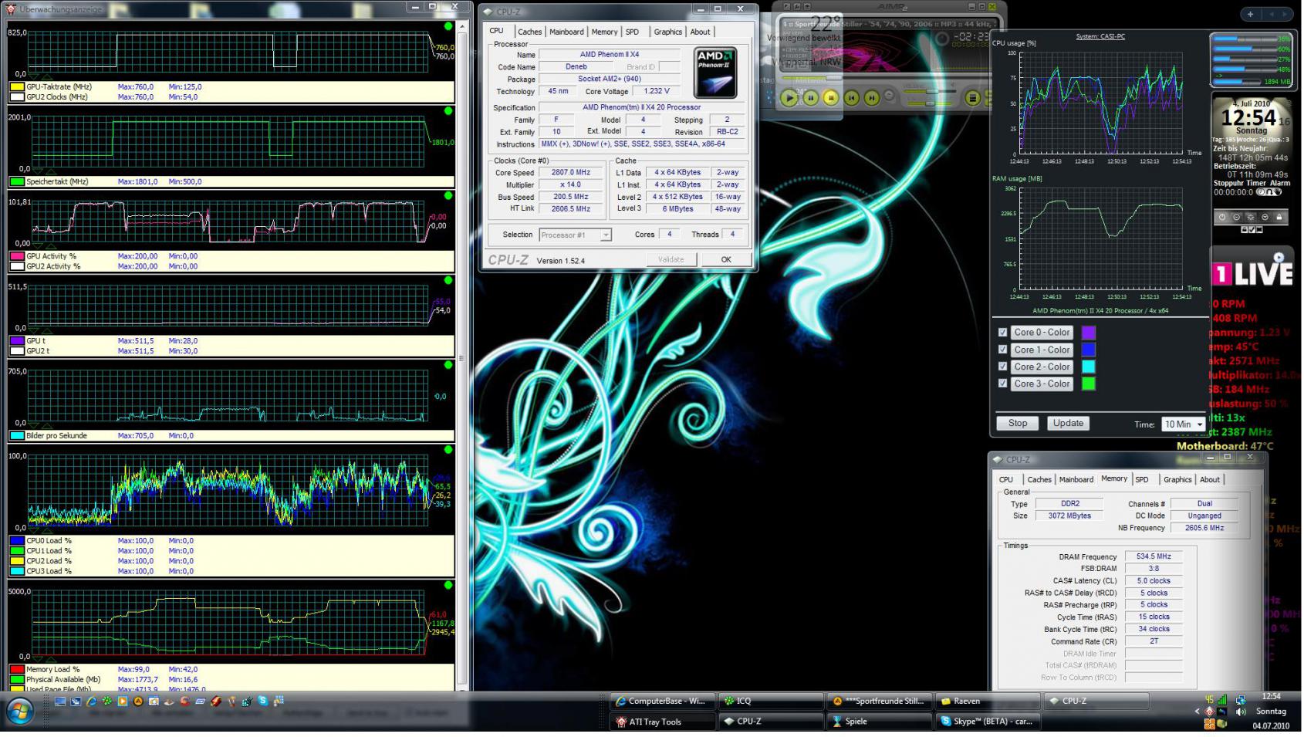Click the volume speaker tray icon

point(1241,712)
